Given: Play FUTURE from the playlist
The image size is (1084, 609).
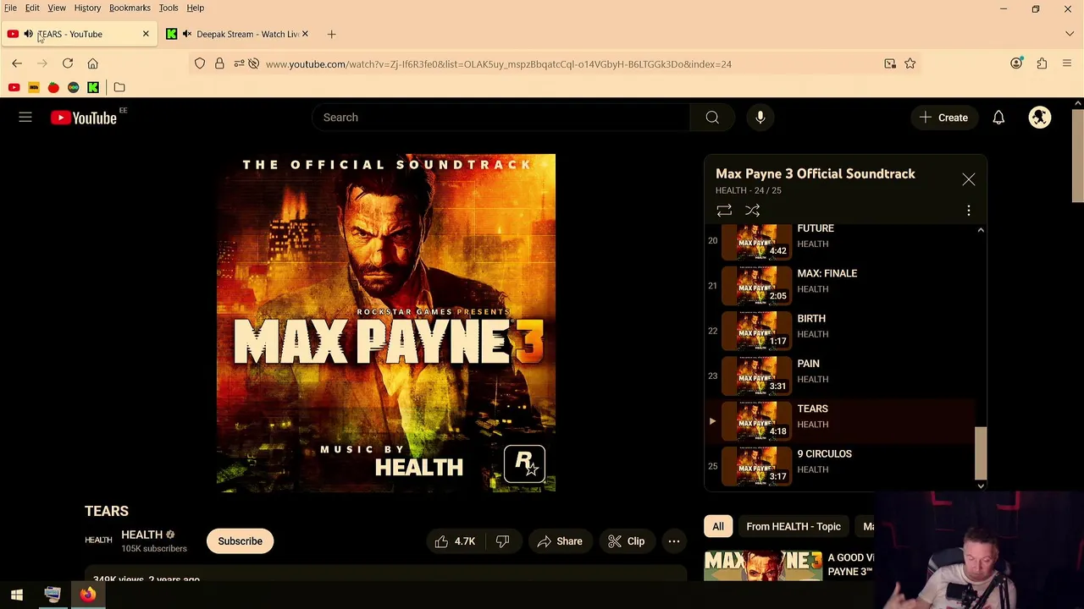Looking at the screenshot, I should (841, 240).
